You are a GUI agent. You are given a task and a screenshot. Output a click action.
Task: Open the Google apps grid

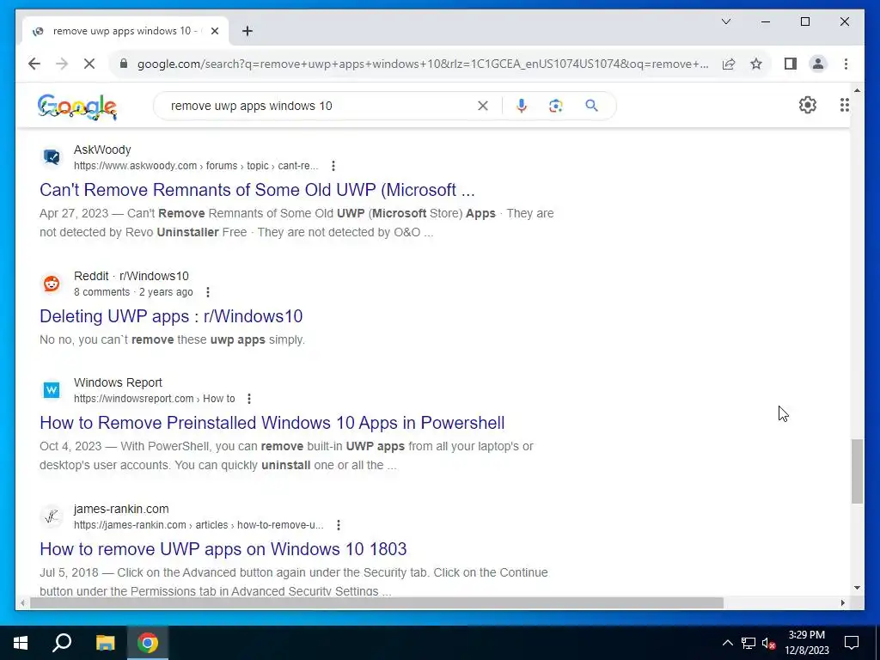tap(844, 105)
